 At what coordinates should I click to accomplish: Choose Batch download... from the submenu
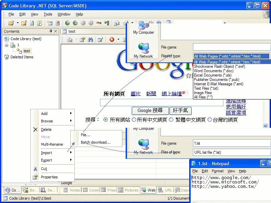96,142
